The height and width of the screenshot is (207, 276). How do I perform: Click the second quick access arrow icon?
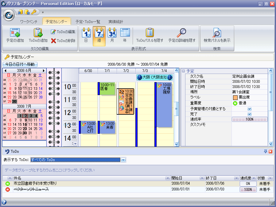27,12
